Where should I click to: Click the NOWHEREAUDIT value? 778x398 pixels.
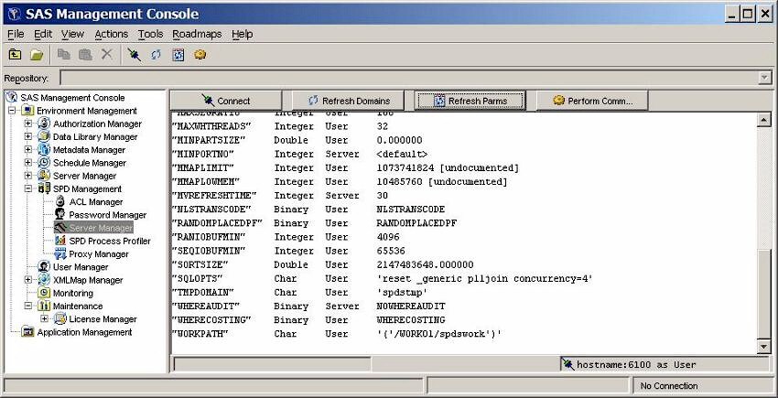click(411, 307)
